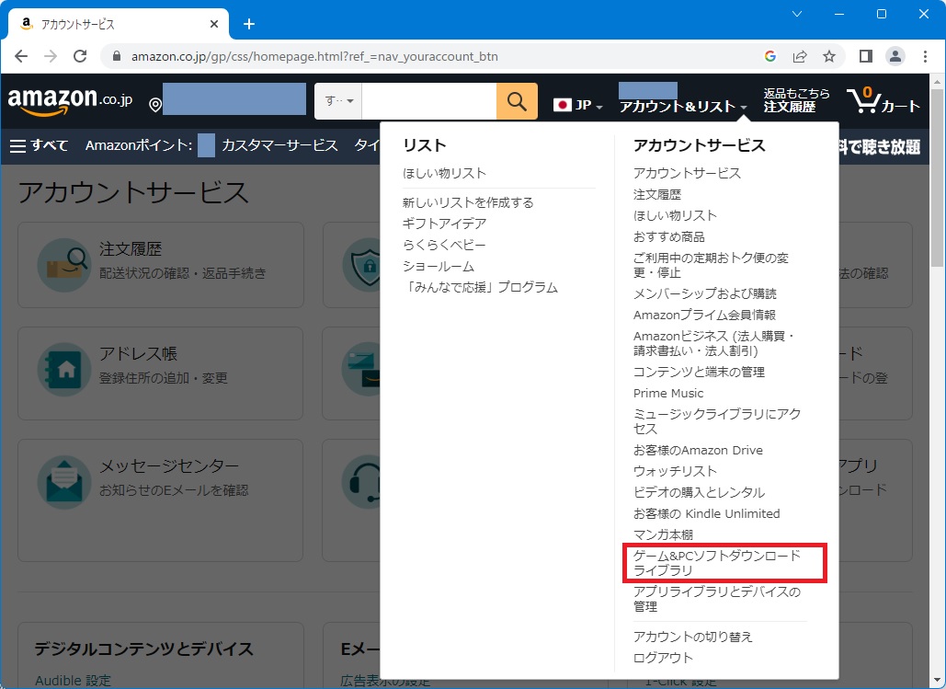Click the メッセージセンター envelope icon

pos(64,482)
